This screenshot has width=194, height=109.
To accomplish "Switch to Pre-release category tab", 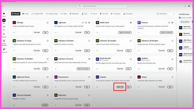I will tap(128, 14).
